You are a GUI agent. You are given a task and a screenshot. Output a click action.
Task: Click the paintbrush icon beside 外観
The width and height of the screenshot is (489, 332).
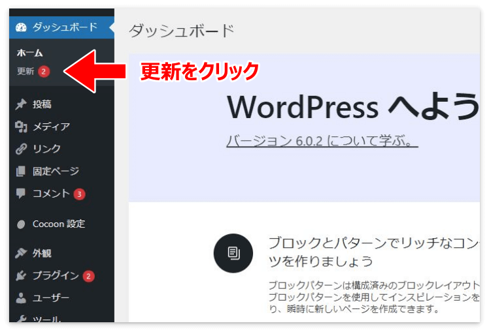click(21, 253)
